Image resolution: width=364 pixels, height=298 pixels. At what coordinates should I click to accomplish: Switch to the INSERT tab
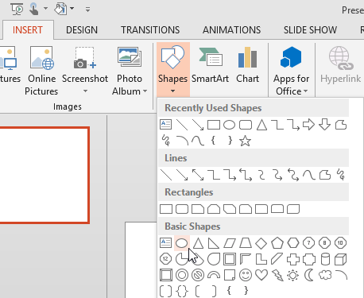(x=28, y=30)
